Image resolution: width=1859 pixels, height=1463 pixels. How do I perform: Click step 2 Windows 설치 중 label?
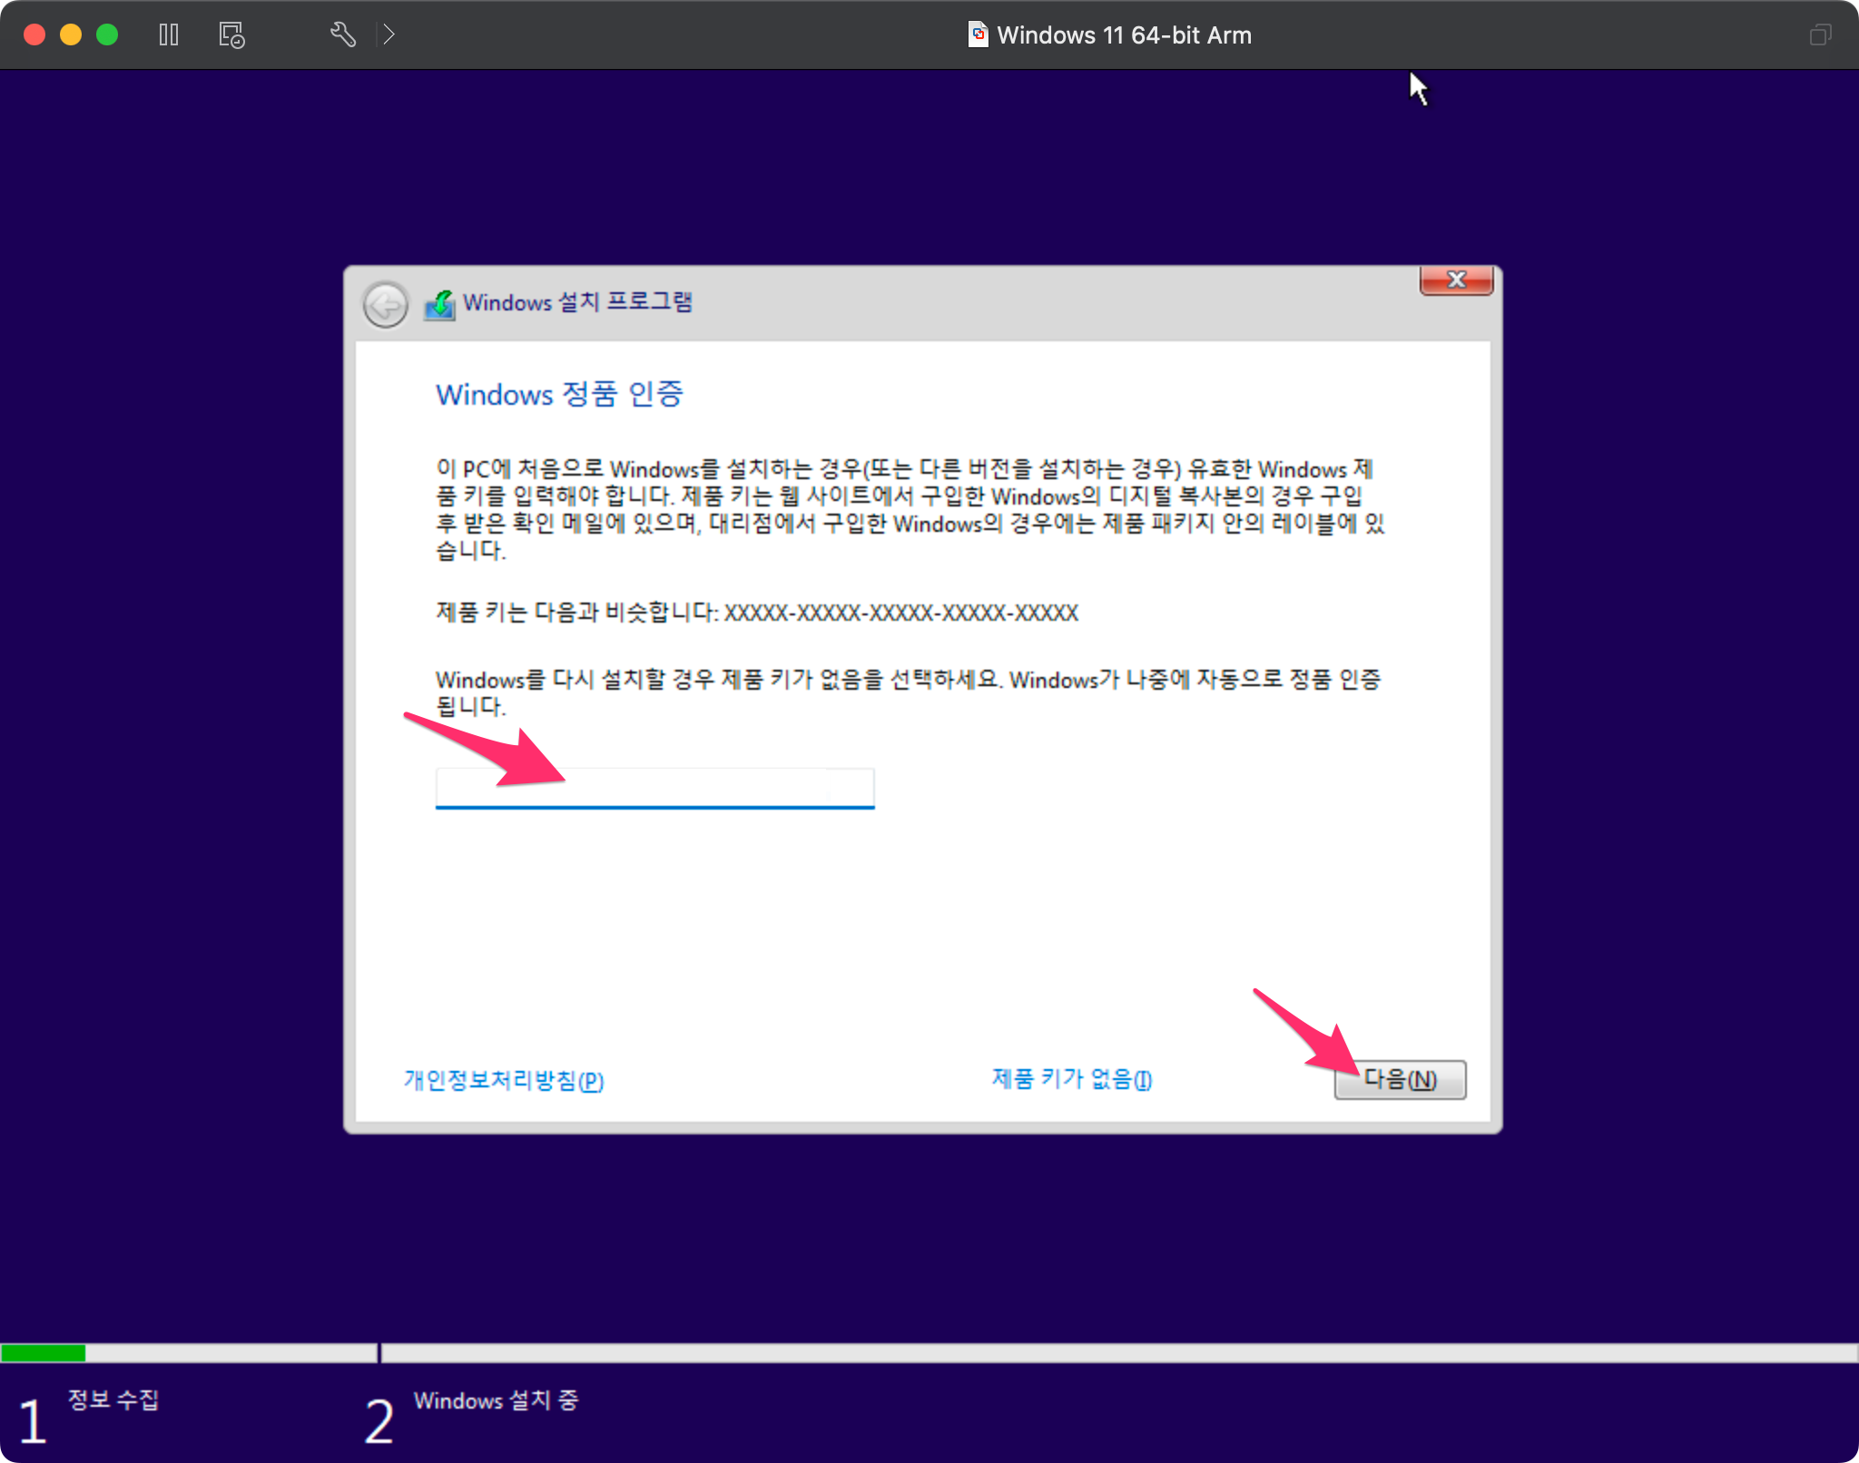496,1400
